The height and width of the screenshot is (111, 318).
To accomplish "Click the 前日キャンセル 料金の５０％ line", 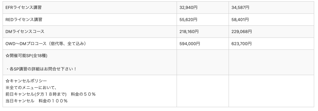I will 50,94.
